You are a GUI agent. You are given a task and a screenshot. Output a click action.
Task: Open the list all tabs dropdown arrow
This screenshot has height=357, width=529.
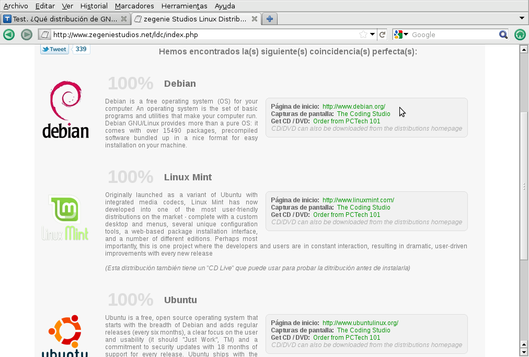522,18
